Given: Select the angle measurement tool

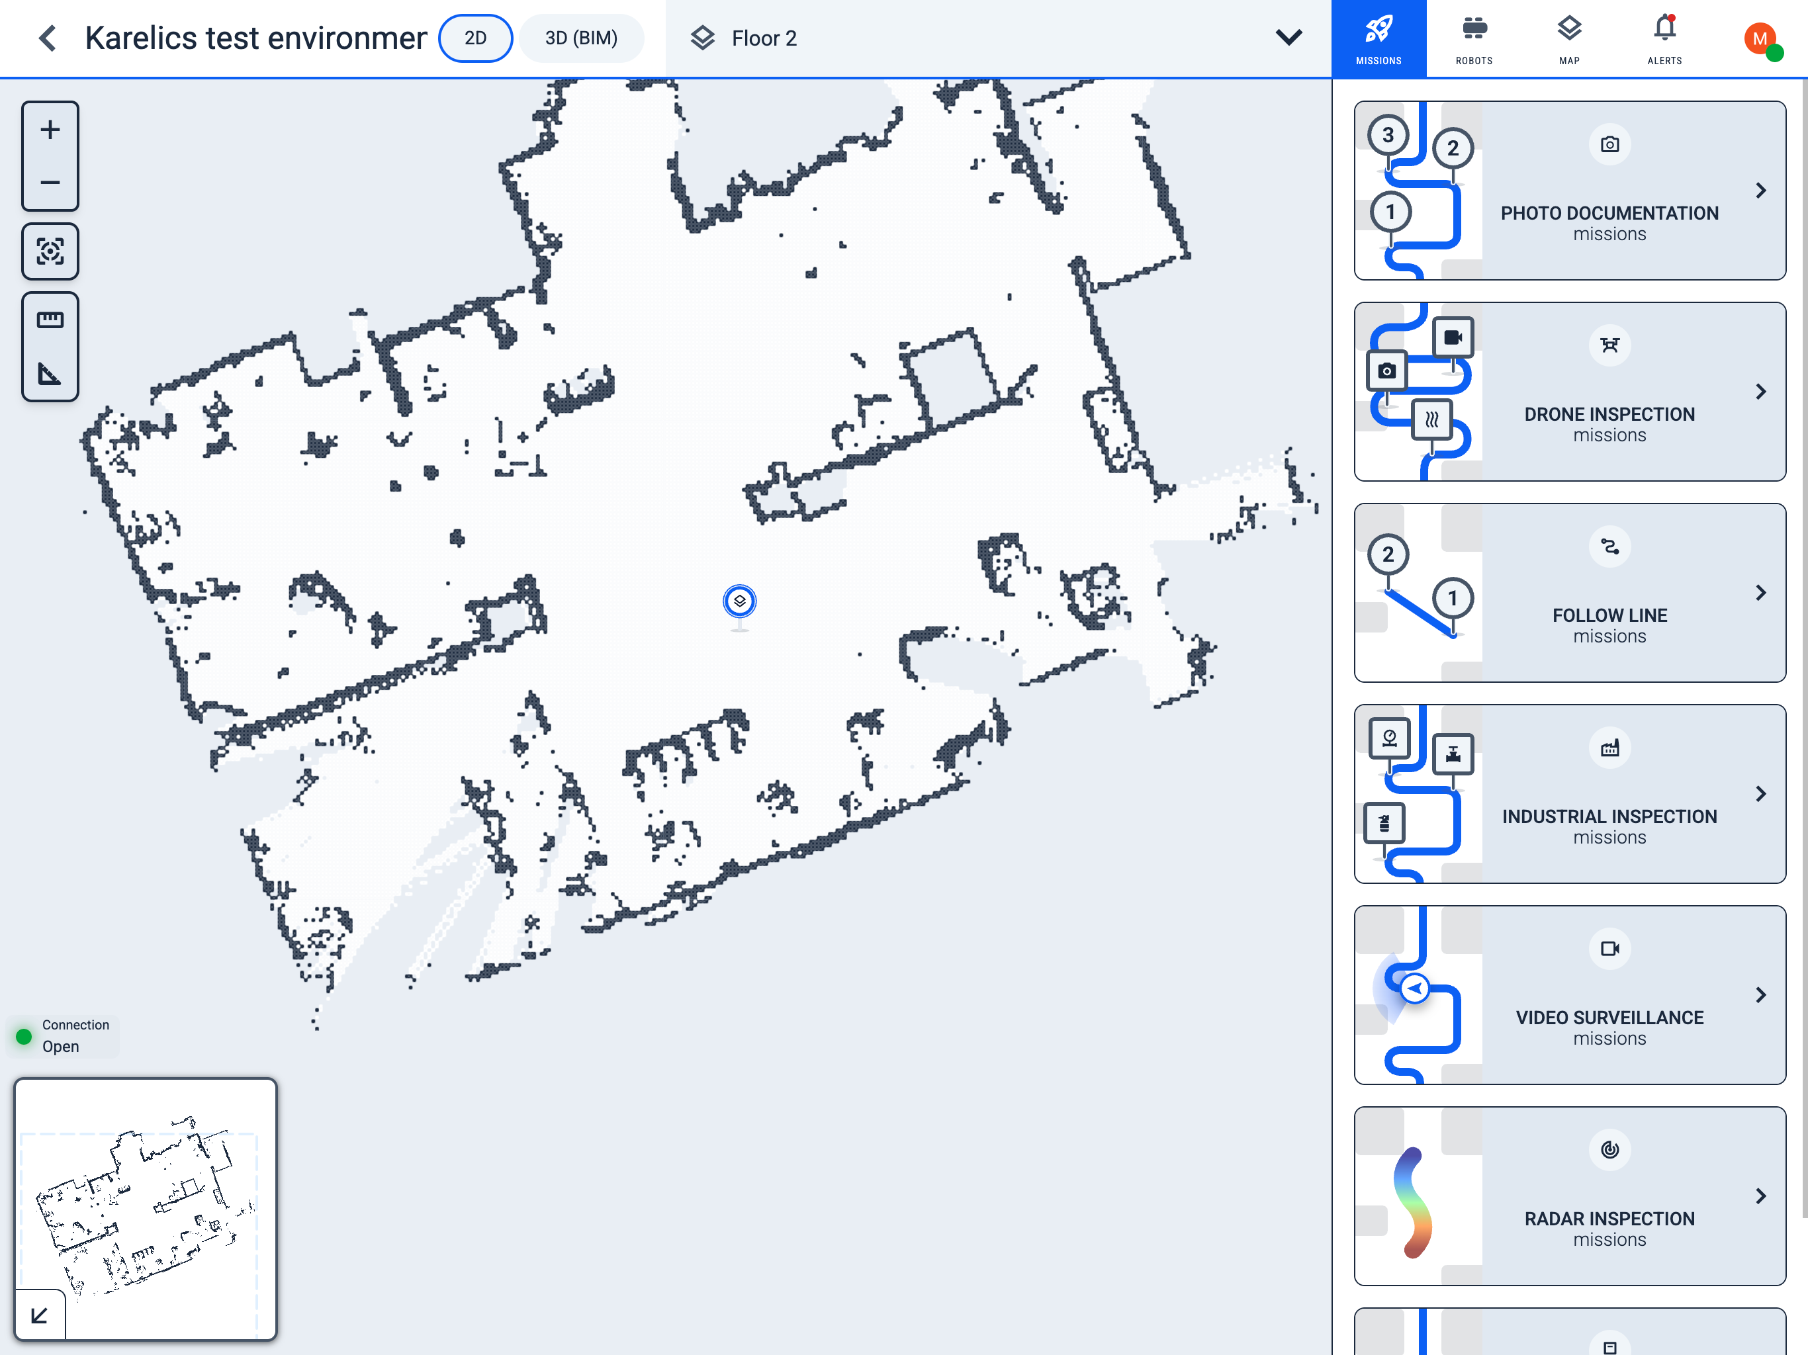Looking at the screenshot, I should click(50, 374).
